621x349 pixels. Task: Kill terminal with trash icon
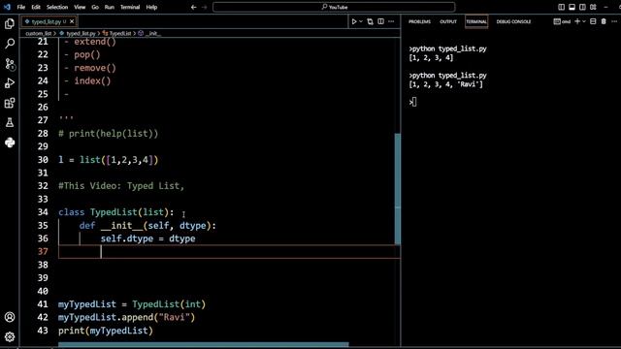pos(604,21)
